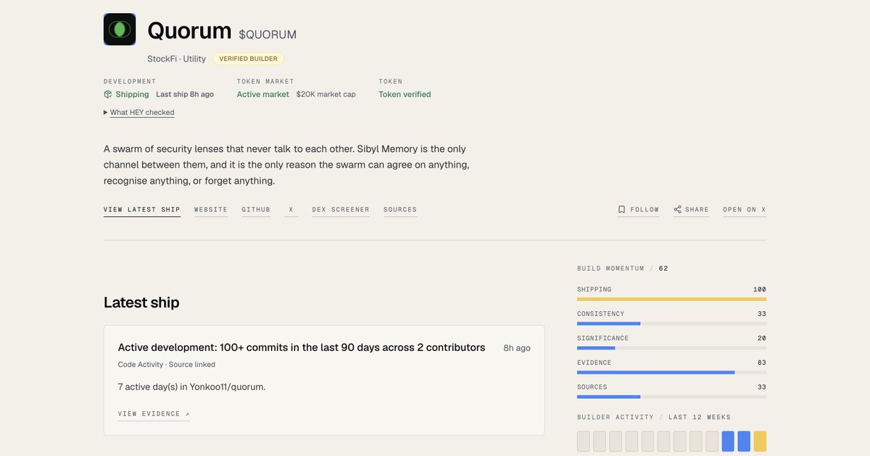Image resolution: width=870 pixels, height=456 pixels.
Task: Share the Quorum page
Action: click(x=691, y=210)
